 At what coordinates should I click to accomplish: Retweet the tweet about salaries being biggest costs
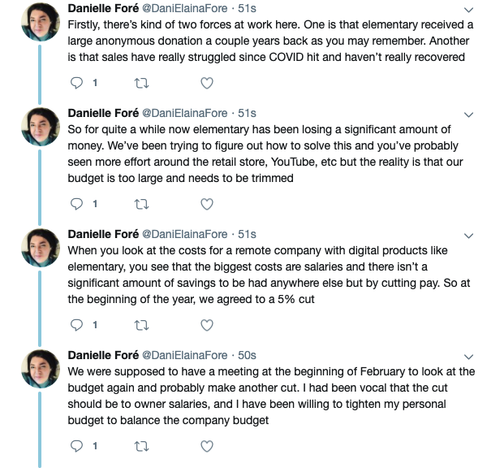(142, 325)
